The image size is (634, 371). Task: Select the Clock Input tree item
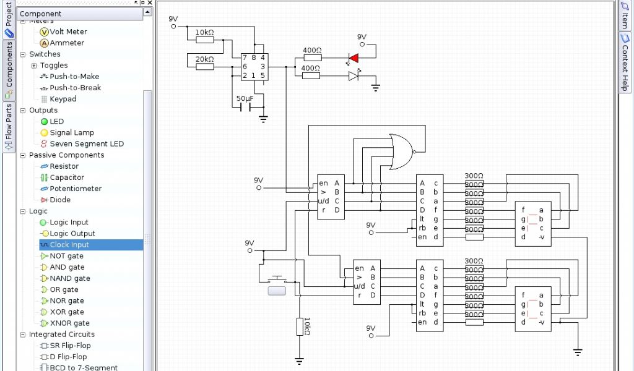point(69,245)
